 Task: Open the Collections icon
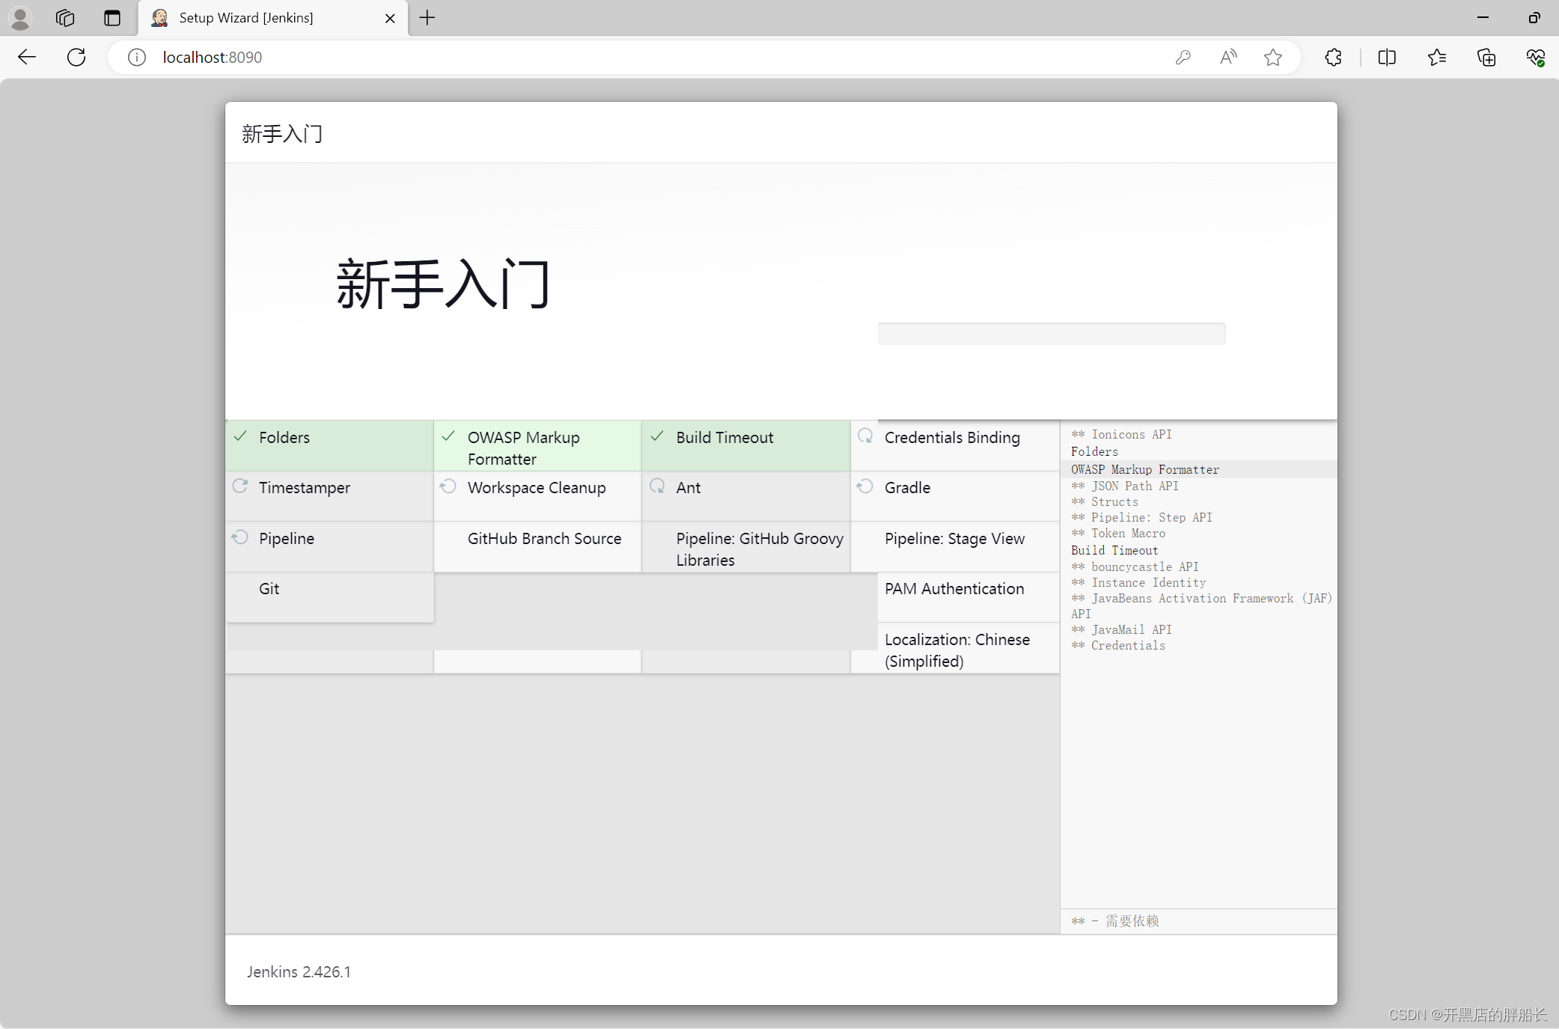coord(1486,57)
